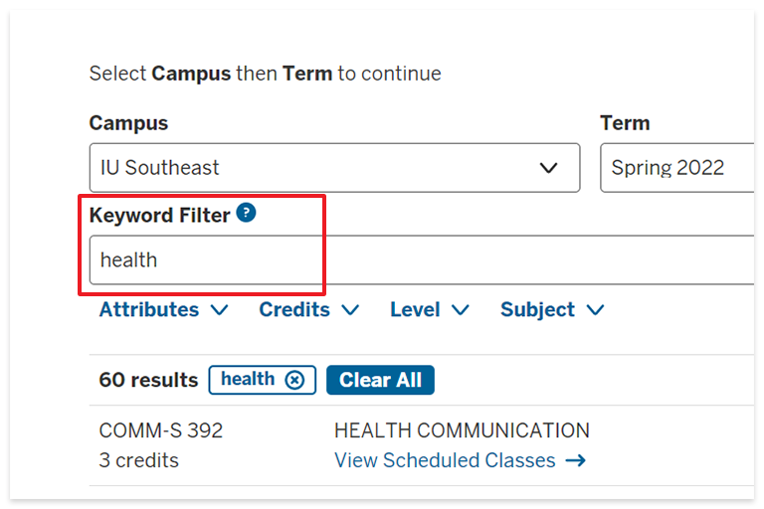Open the Campus dropdown showing IU Southeast
Screen dimensions: 764x509
(x=334, y=168)
